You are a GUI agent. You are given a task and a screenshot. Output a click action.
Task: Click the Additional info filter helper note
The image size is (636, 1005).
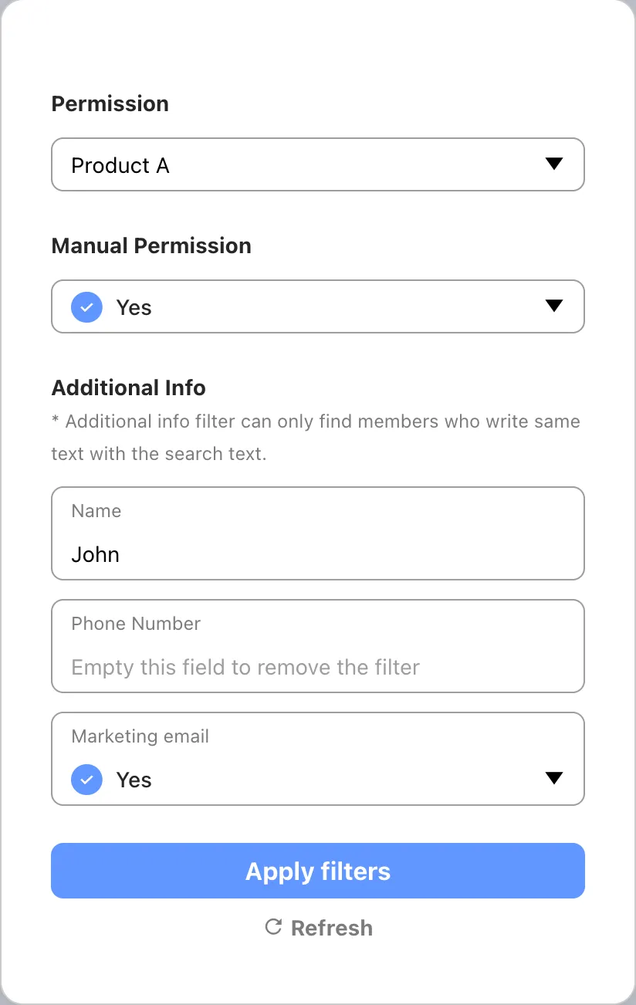(316, 437)
